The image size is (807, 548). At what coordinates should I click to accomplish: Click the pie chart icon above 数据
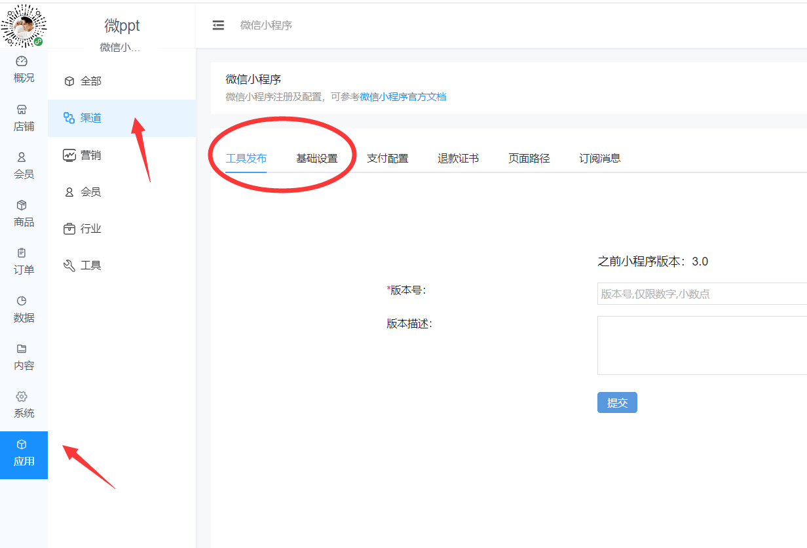tap(22, 301)
